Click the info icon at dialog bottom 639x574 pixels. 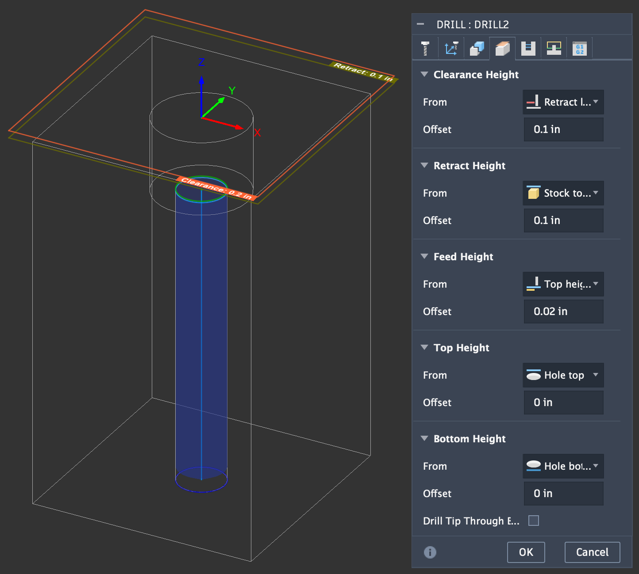tap(430, 552)
